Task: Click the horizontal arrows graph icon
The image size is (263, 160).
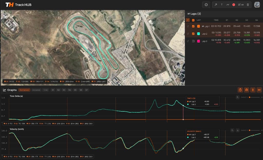Action: [x=259, y=90]
